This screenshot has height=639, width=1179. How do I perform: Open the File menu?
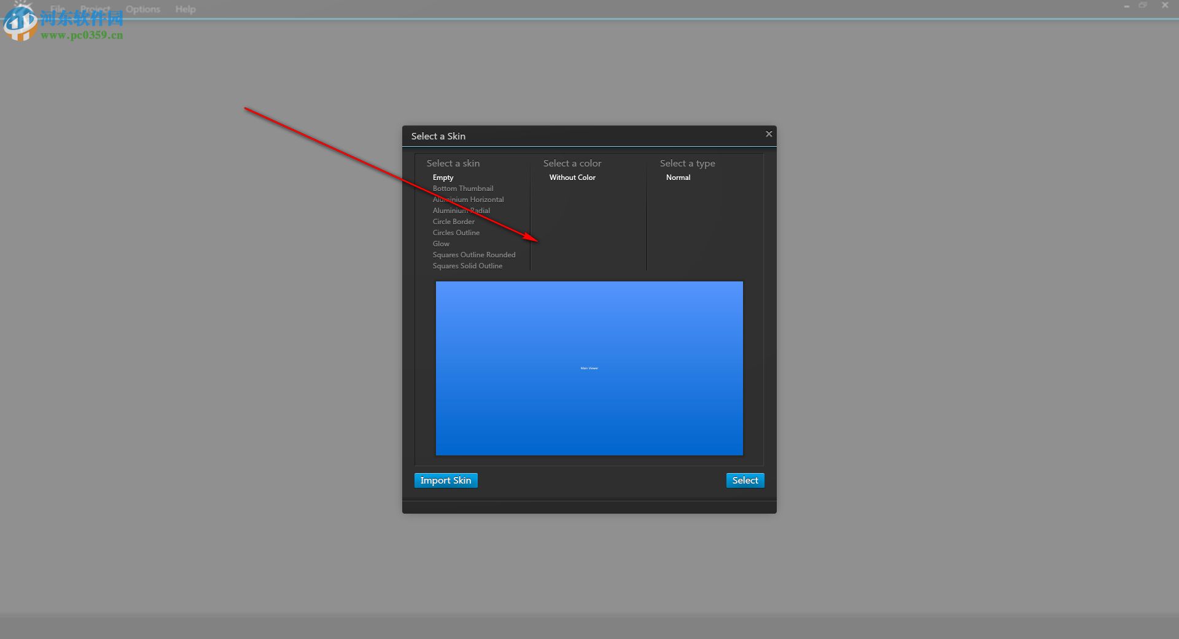pyautogui.click(x=58, y=9)
